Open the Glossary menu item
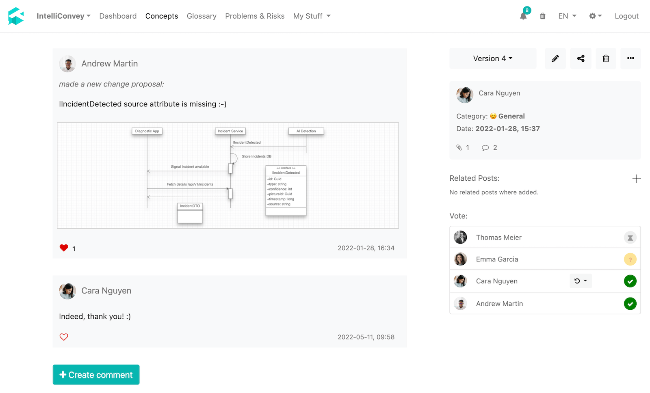Image resolution: width=650 pixels, height=393 pixels. click(201, 16)
